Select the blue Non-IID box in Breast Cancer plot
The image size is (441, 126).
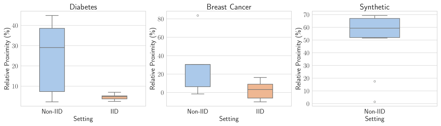tap(198, 75)
